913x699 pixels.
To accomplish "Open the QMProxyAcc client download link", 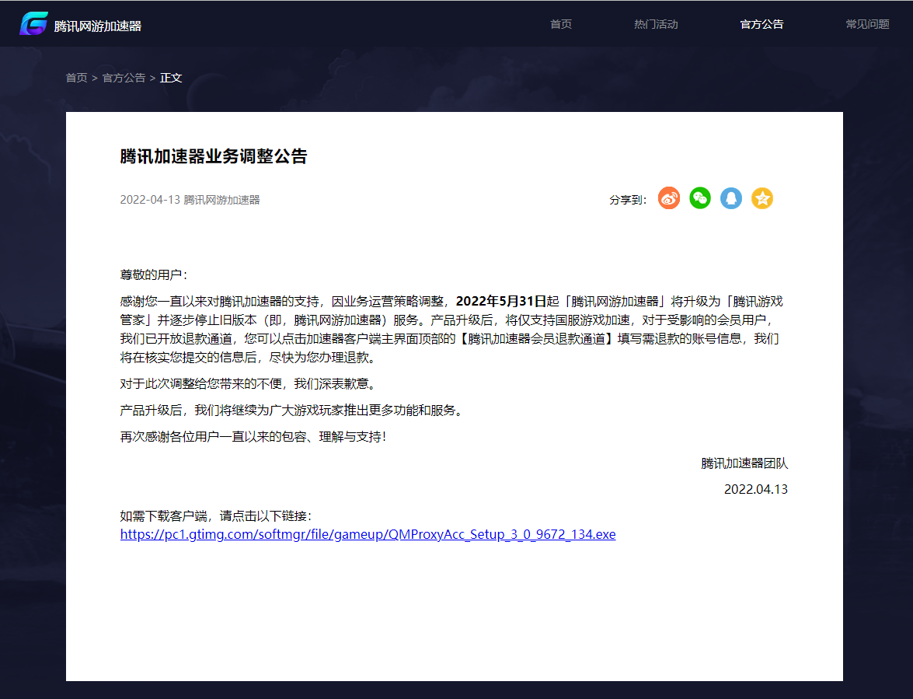I will click(367, 534).
